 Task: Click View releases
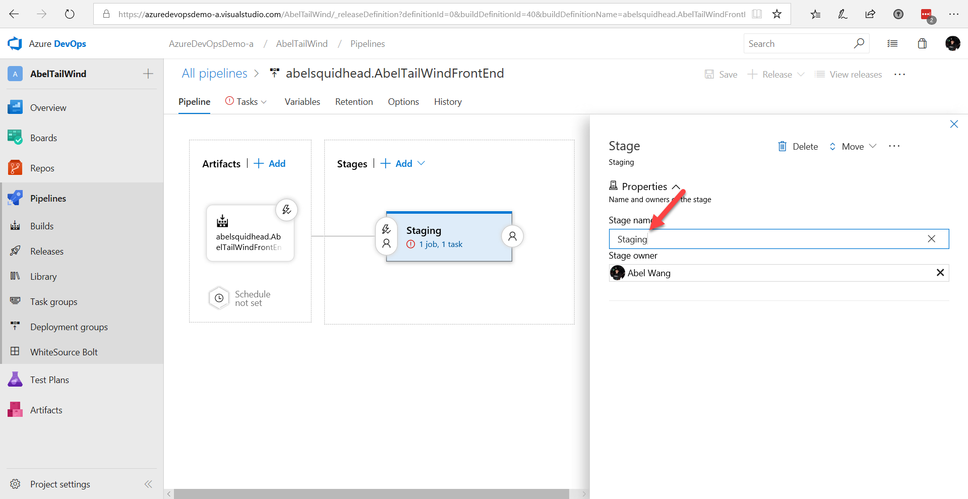[x=849, y=75]
